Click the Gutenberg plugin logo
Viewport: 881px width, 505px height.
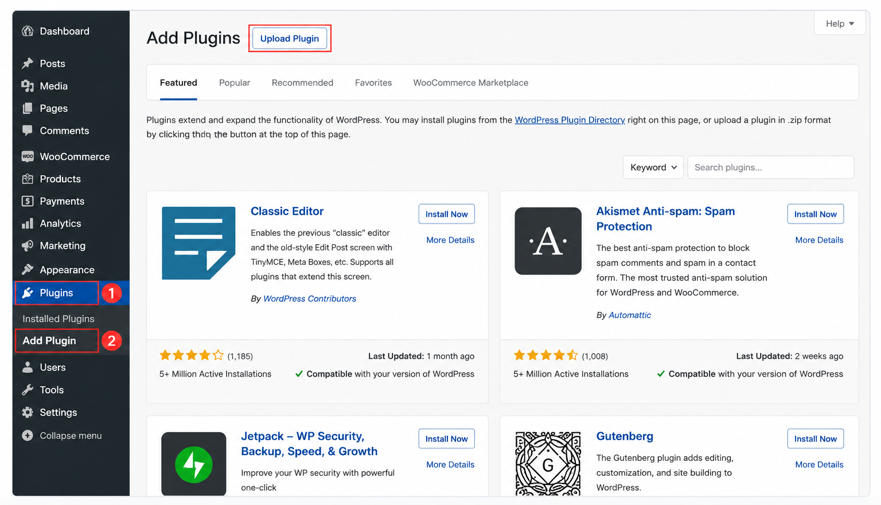pyautogui.click(x=548, y=464)
